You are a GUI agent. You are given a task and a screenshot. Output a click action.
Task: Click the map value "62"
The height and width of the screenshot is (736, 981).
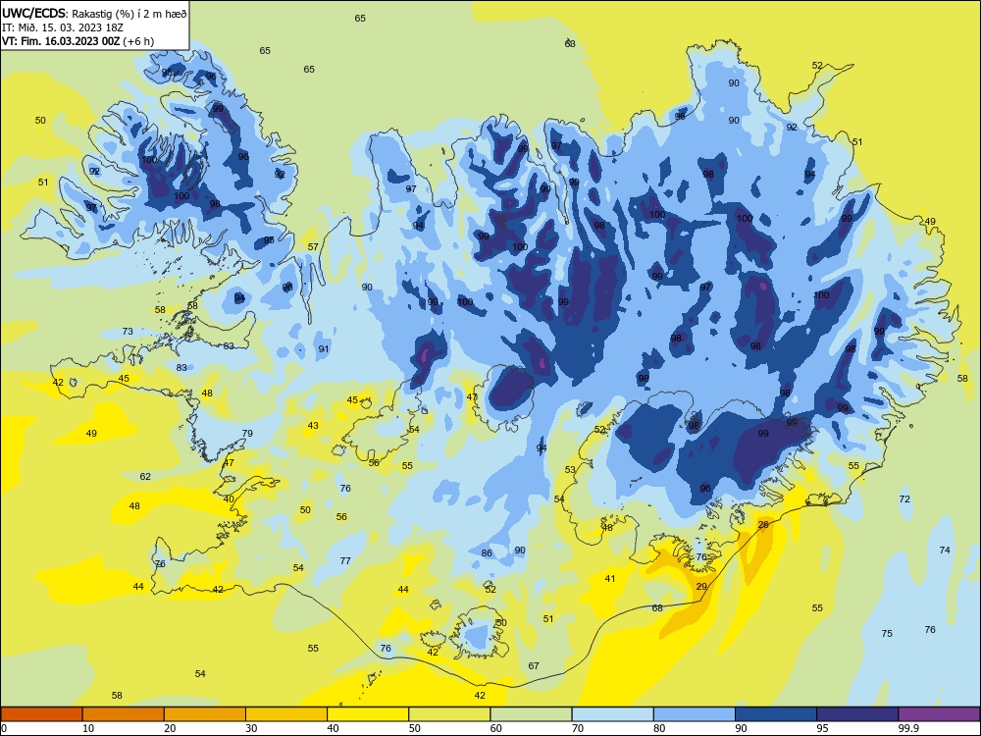tap(145, 476)
